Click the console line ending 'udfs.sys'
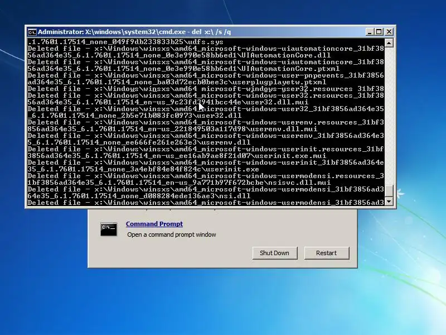This screenshot has height=335, width=446. (x=125, y=42)
